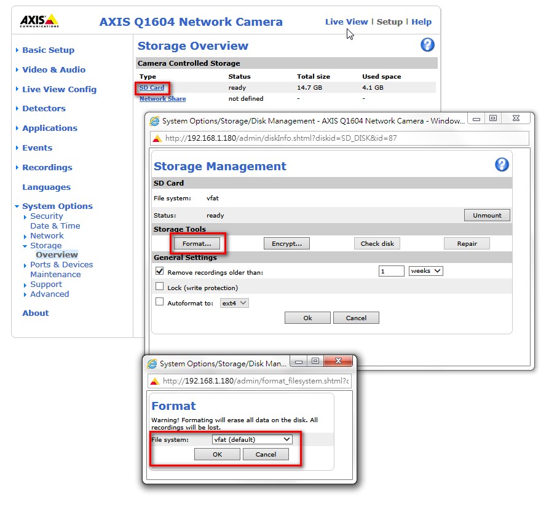Click the 4.1 GB used space value
The height and width of the screenshot is (507, 549).
373,87
